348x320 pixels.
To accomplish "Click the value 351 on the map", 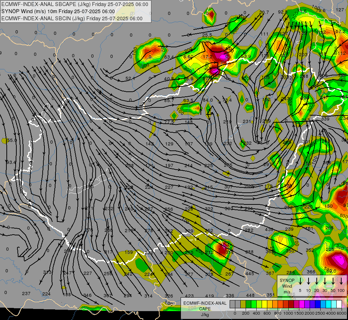I will (271, 295).
